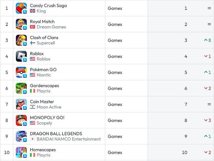Open the Supercell publisher link

pos(46,43)
